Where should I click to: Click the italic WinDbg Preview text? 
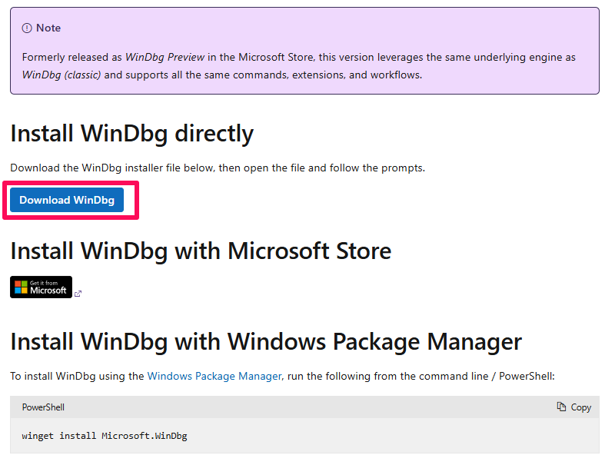tap(165, 58)
